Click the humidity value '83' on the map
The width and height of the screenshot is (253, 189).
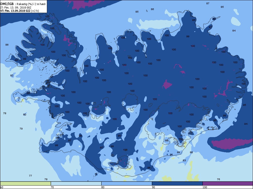(184, 160)
